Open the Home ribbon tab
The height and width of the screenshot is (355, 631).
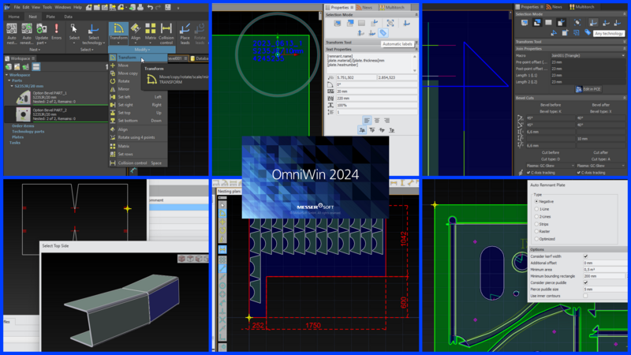13,17
